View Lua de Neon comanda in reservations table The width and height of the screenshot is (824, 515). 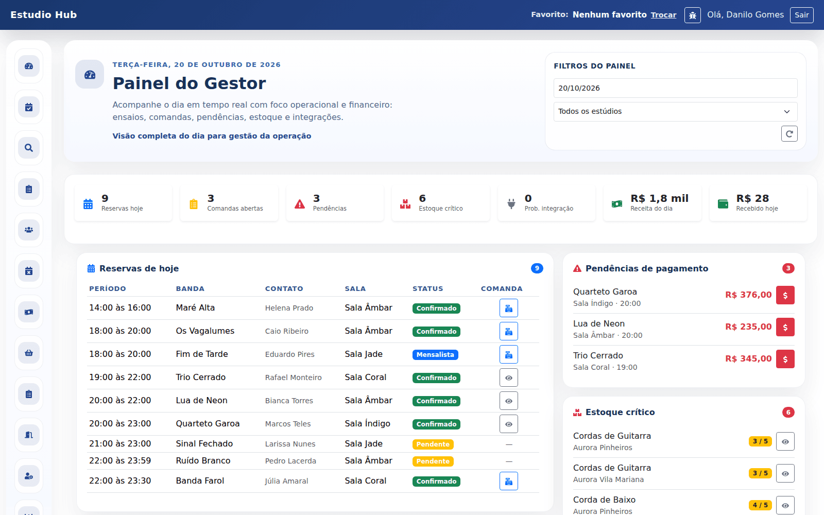point(509,401)
